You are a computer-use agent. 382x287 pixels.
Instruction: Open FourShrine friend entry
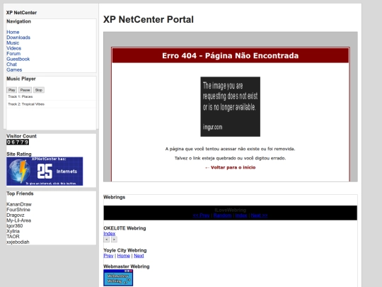pos(18,210)
